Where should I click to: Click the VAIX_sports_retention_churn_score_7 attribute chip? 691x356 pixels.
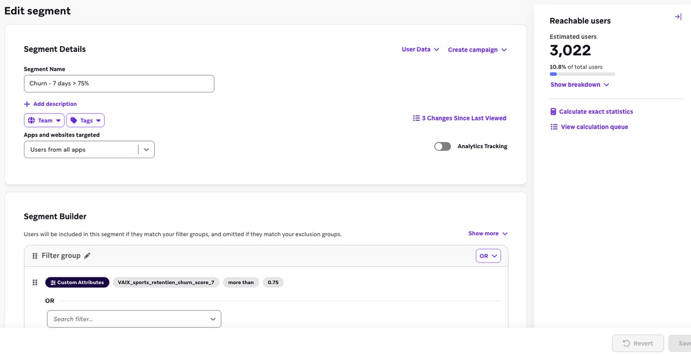pos(166,282)
